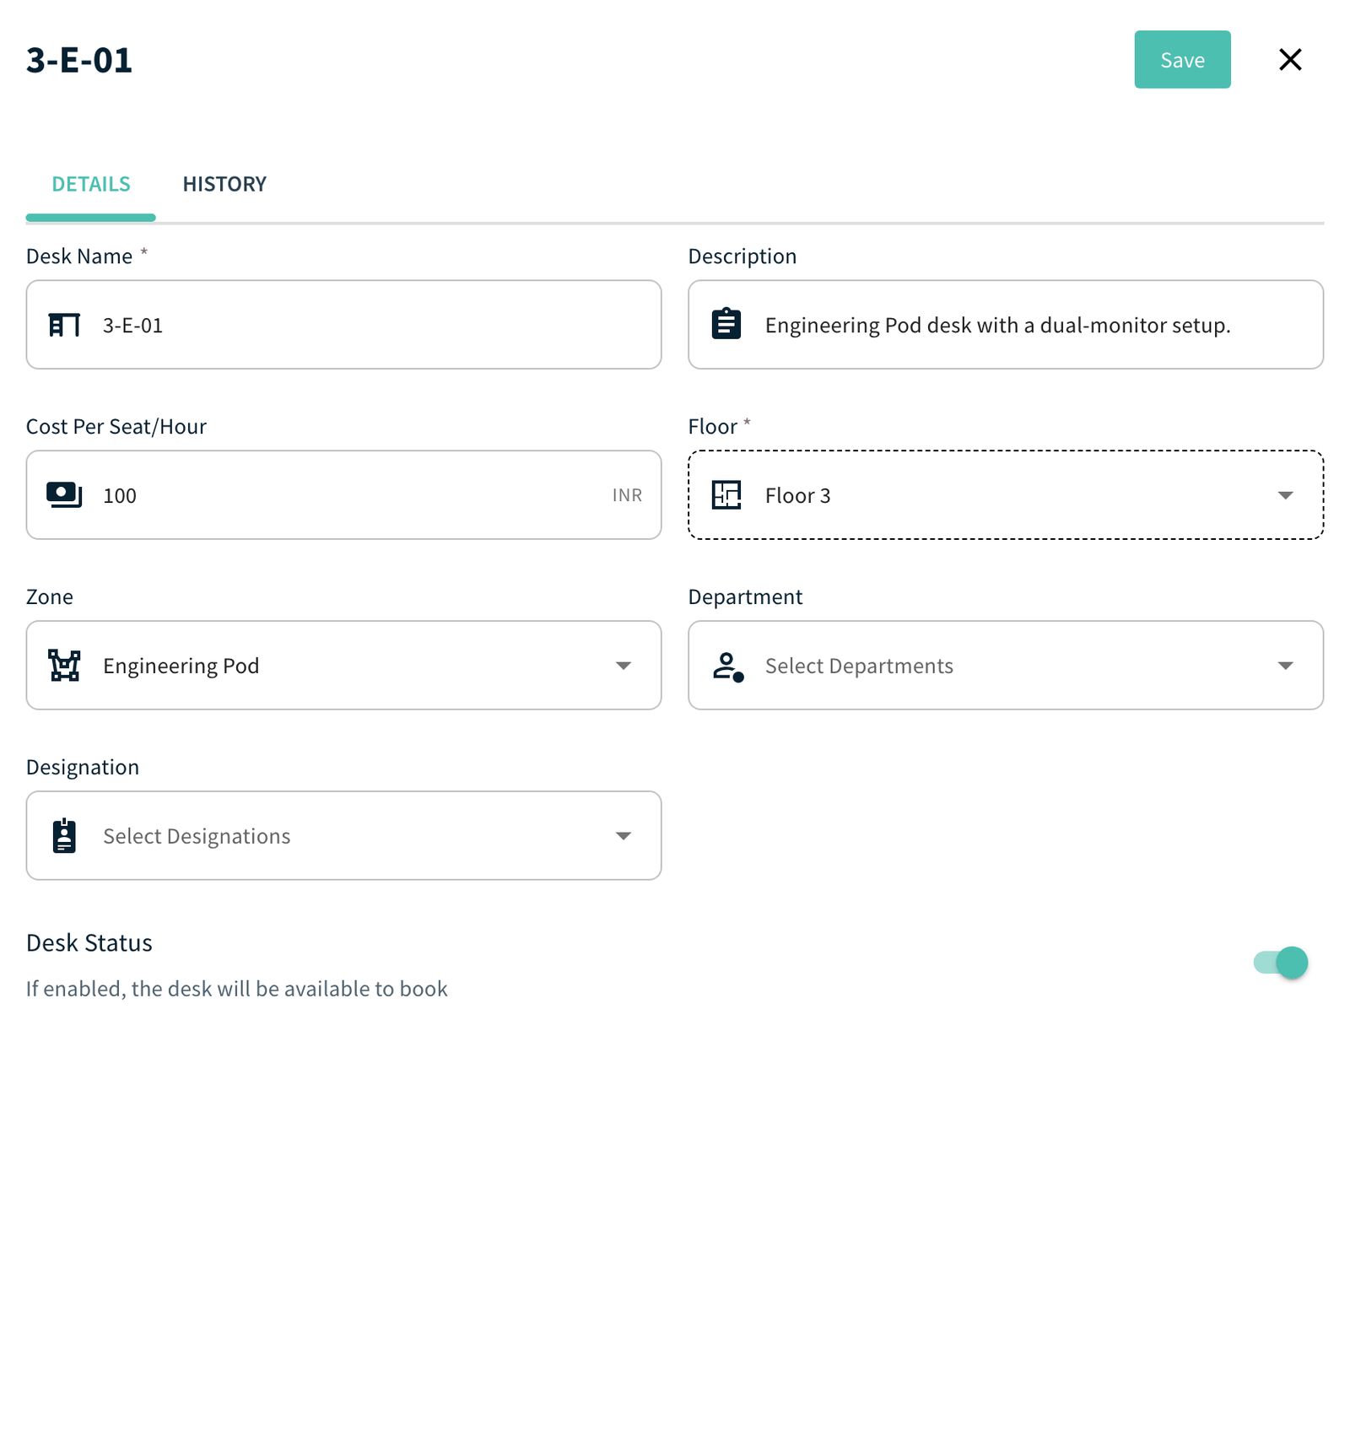The width and height of the screenshot is (1350, 1446).
Task: Expand the Engineering Pod zone dropdown arrow
Action: tap(624, 666)
